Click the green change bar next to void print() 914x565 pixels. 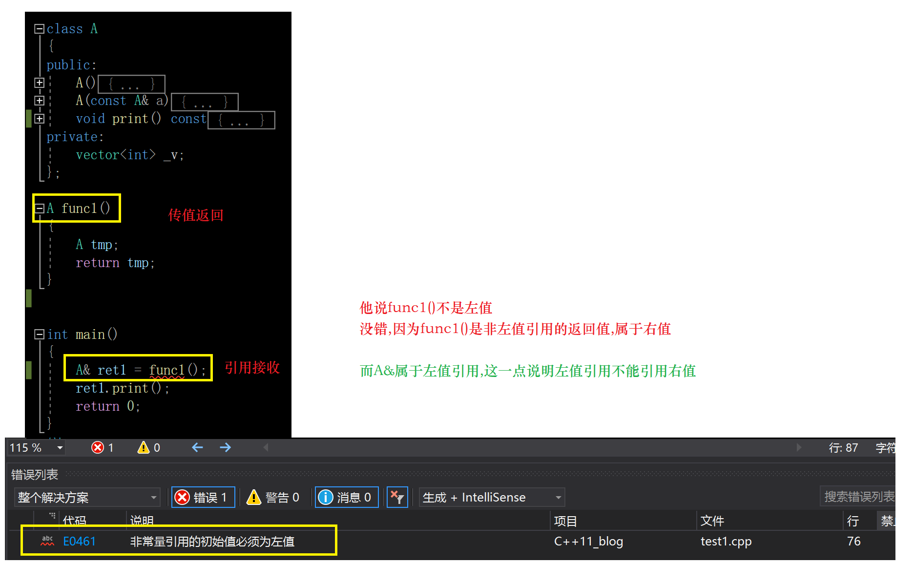29,119
